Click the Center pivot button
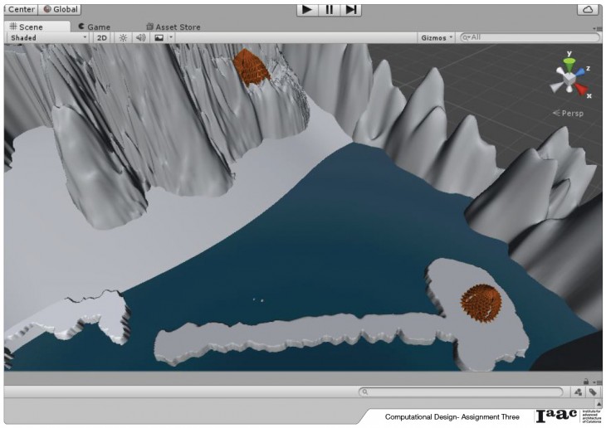Viewport: 606px width, 428px height. [18, 9]
